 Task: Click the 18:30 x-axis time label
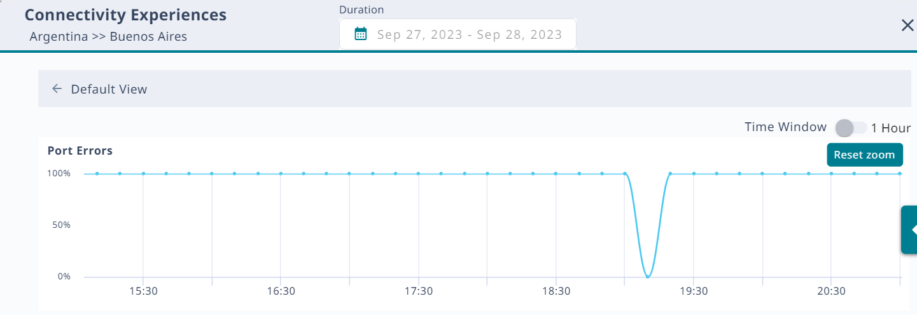pos(556,291)
